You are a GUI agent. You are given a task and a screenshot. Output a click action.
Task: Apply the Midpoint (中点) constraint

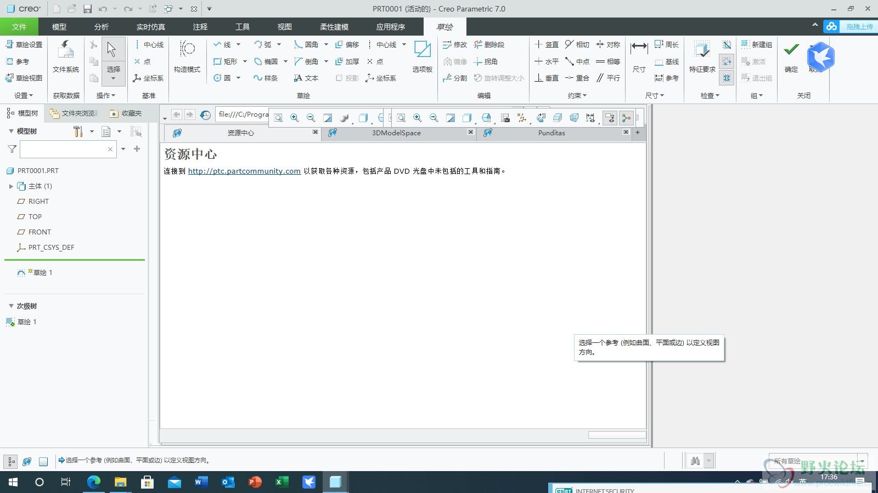coord(577,61)
